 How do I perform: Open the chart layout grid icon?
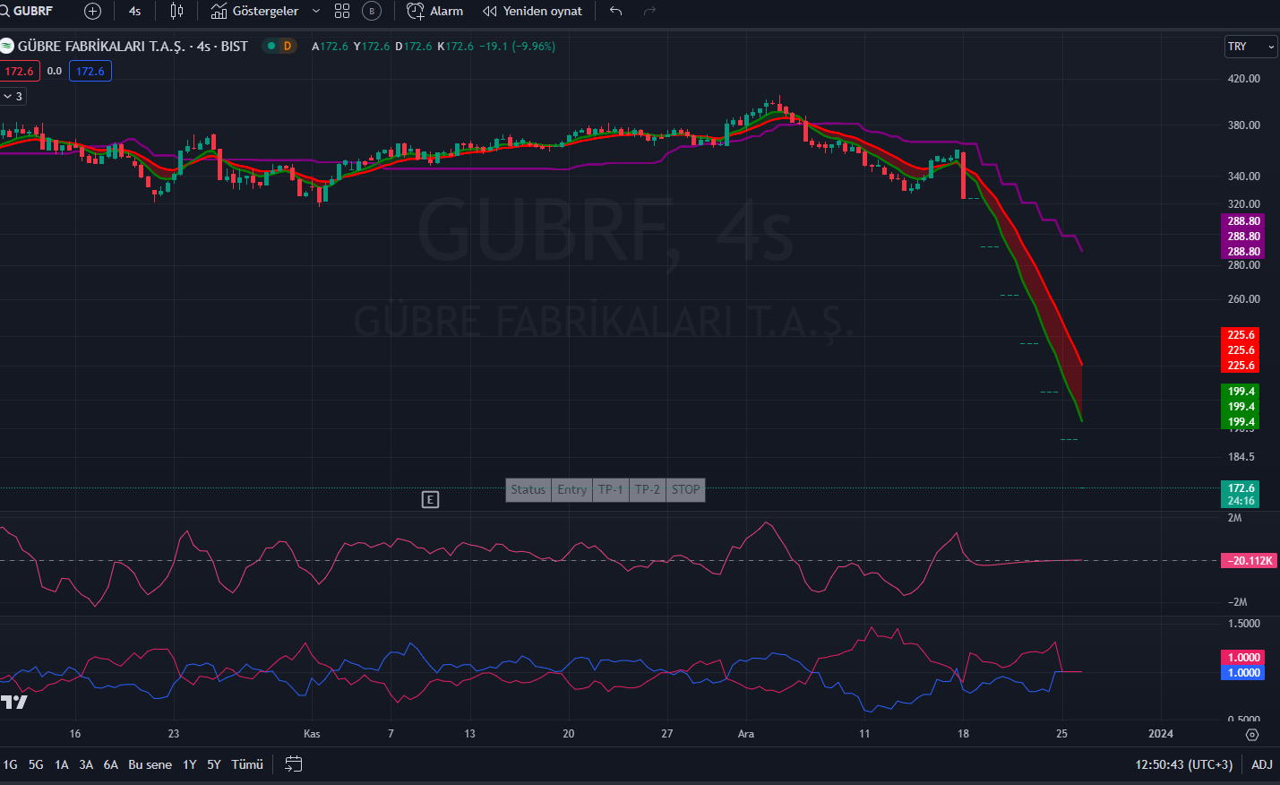click(x=341, y=11)
